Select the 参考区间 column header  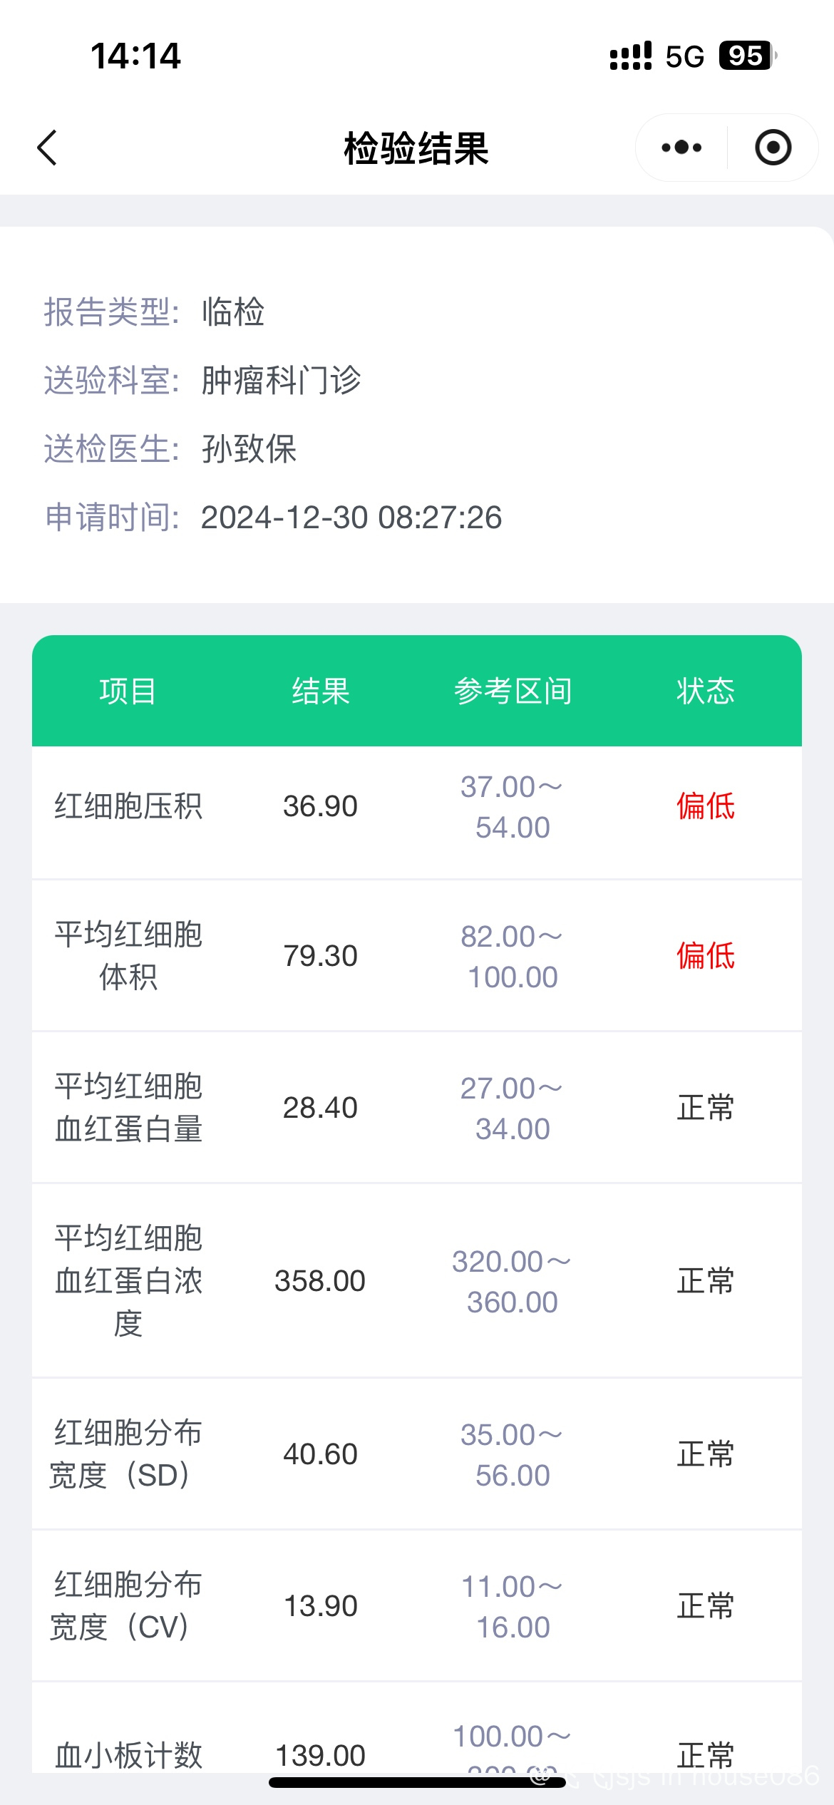pyautogui.click(x=513, y=691)
